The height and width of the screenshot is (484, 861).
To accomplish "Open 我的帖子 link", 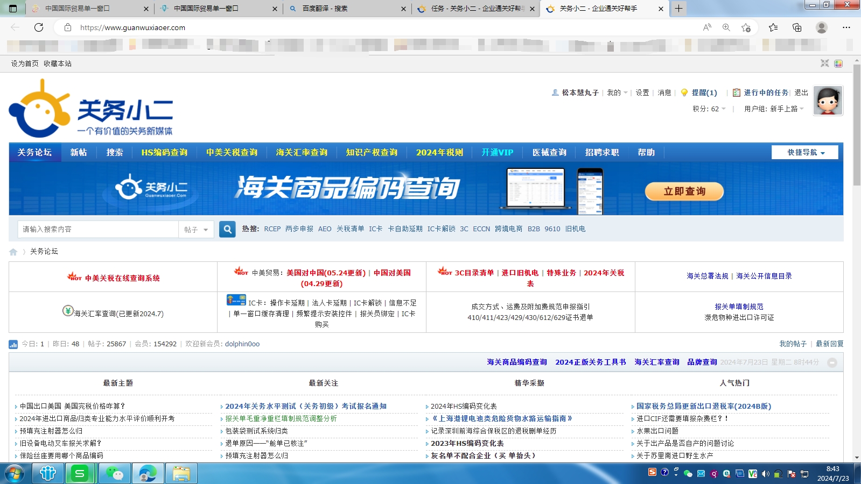I will pos(793,344).
